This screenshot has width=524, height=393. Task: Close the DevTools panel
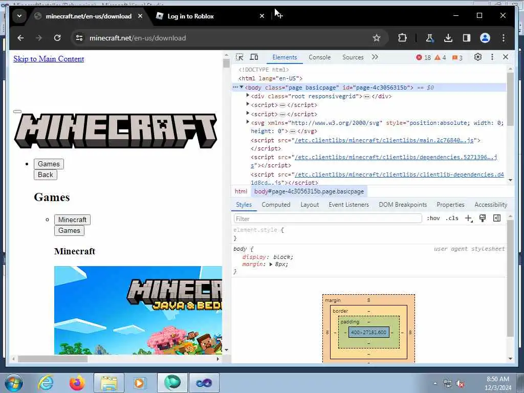506,57
